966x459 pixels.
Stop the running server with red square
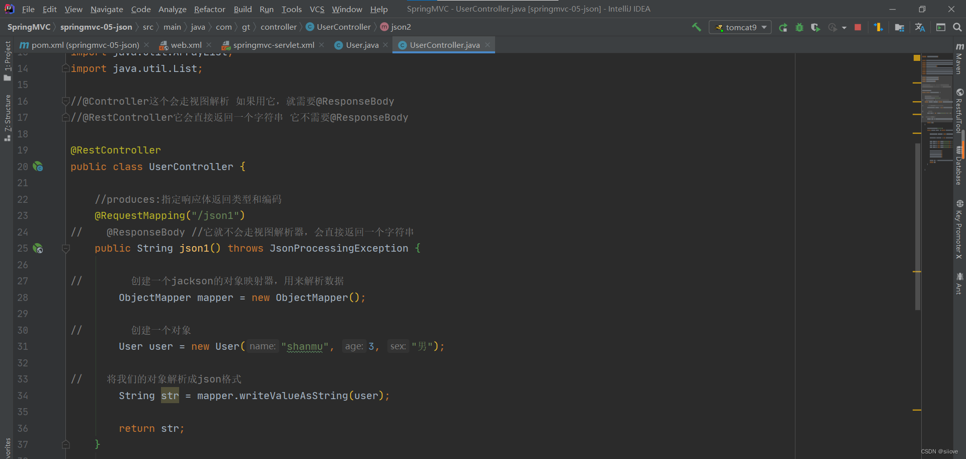[858, 27]
